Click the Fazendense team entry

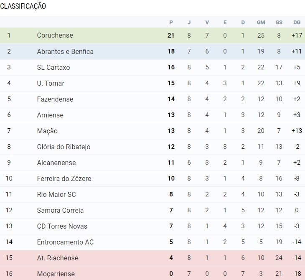(x=55, y=99)
